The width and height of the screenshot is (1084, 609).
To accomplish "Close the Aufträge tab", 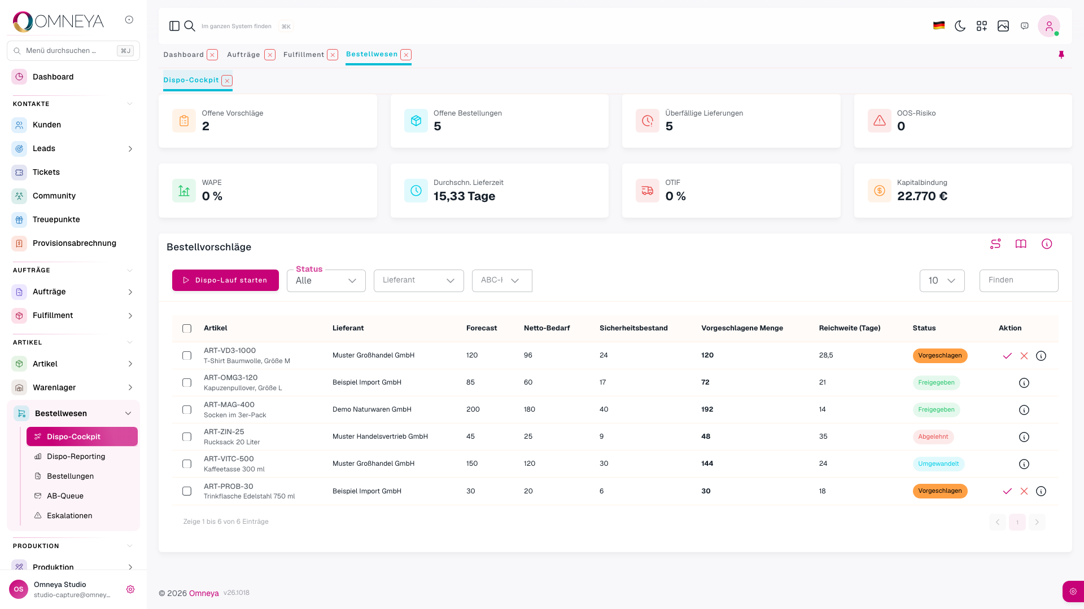I will click(x=270, y=55).
